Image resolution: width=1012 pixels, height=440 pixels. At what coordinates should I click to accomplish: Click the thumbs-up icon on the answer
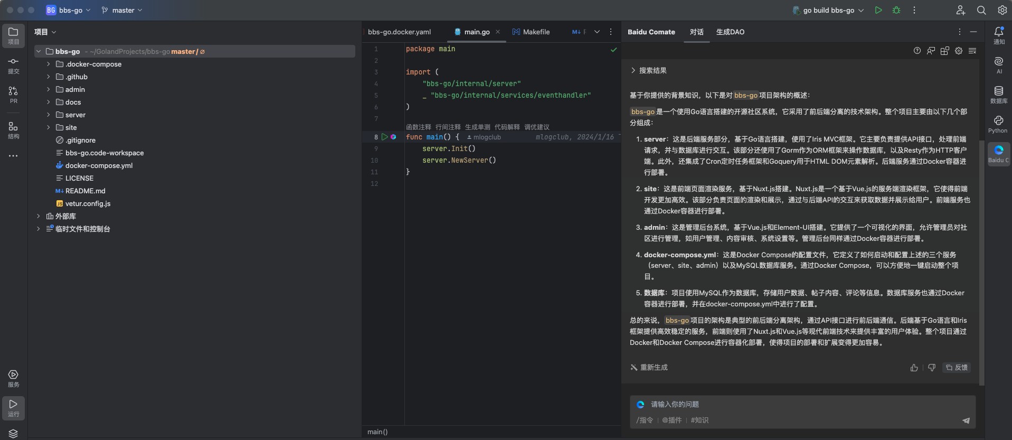coord(914,368)
